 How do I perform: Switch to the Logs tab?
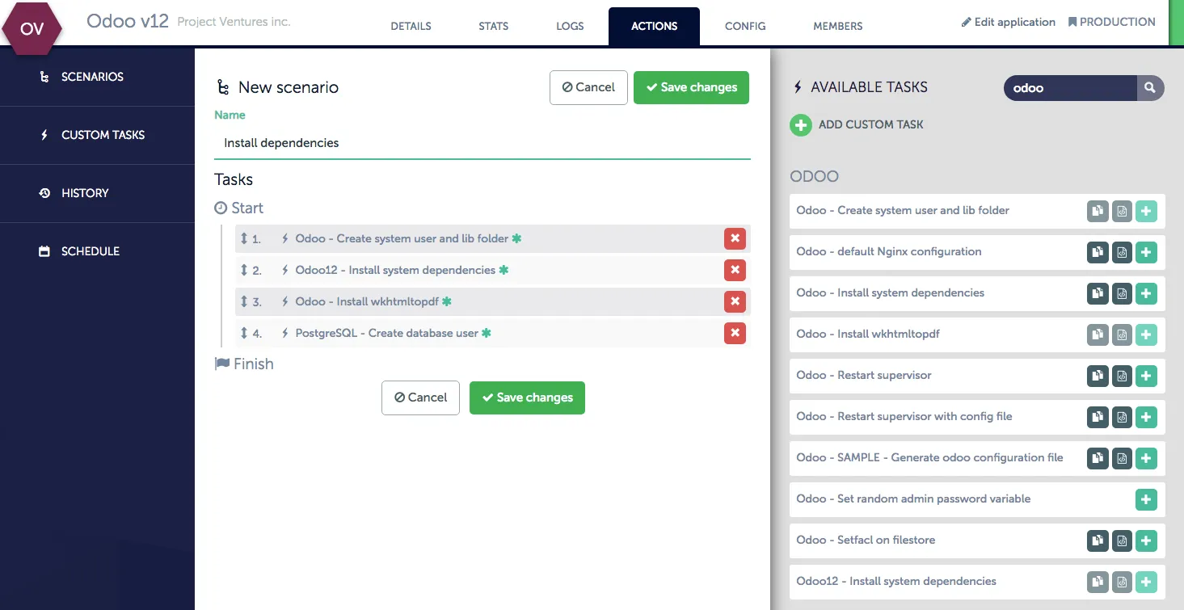point(570,26)
